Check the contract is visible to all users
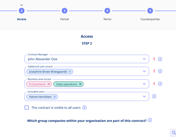Screen dimensions: 176x137 [27, 107]
